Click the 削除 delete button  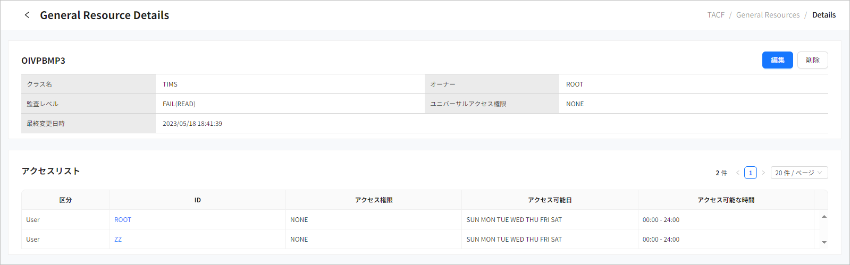[x=812, y=60]
